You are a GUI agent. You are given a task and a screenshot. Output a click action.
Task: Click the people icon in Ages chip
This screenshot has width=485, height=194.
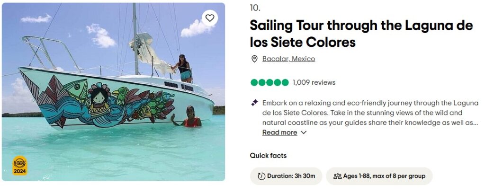coord(337,176)
